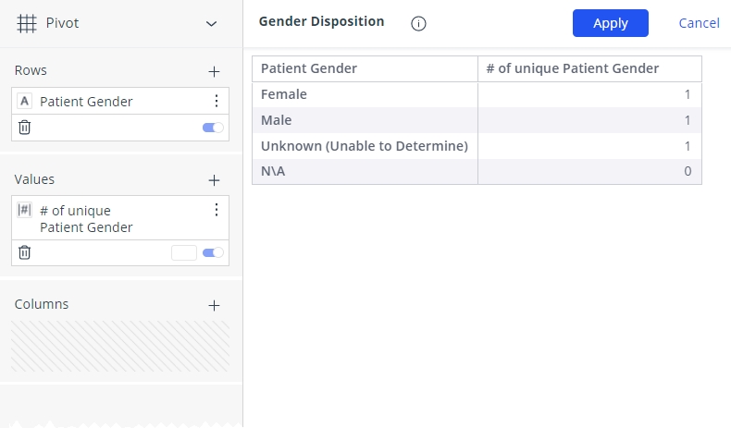This screenshot has width=731, height=428.
Task: Open the value color swatch box
Action: click(184, 253)
